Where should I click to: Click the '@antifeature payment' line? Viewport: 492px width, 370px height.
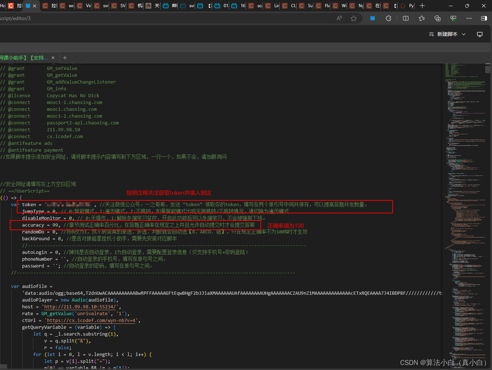click(32, 150)
